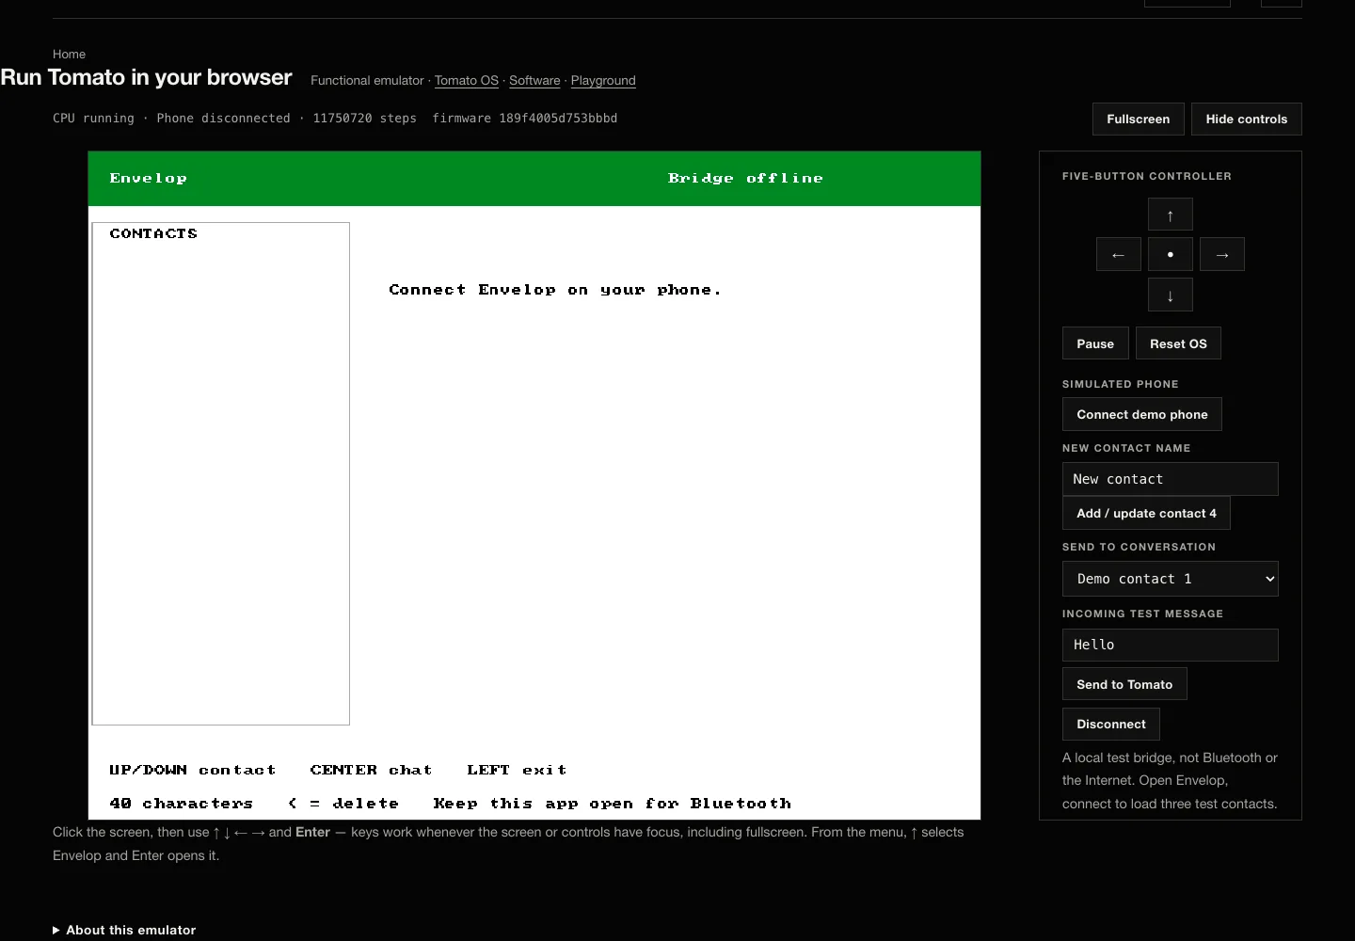Image resolution: width=1355 pixels, height=941 pixels.
Task: Click the Disconnect button
Action: pyautogui.click(x=1111, y=724)
